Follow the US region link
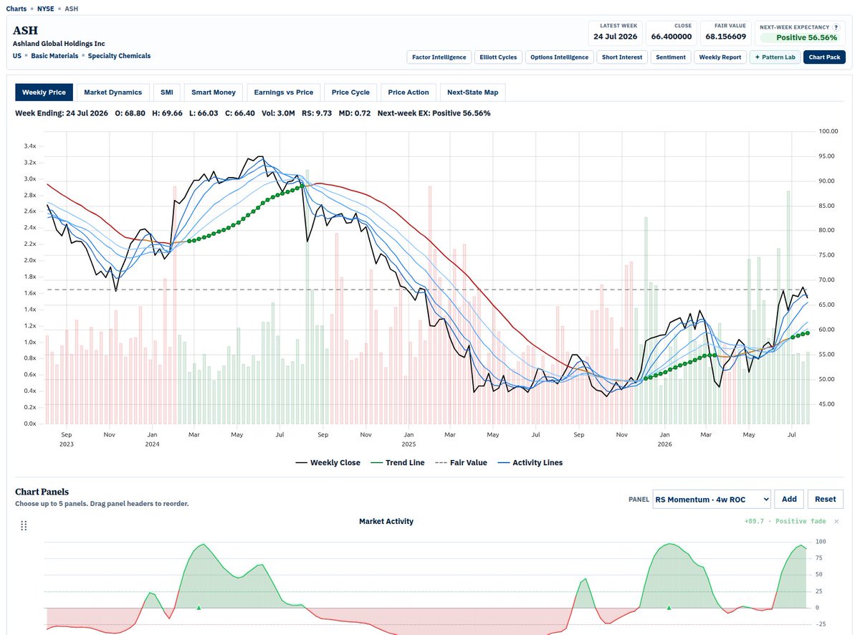 pos(17,55)
